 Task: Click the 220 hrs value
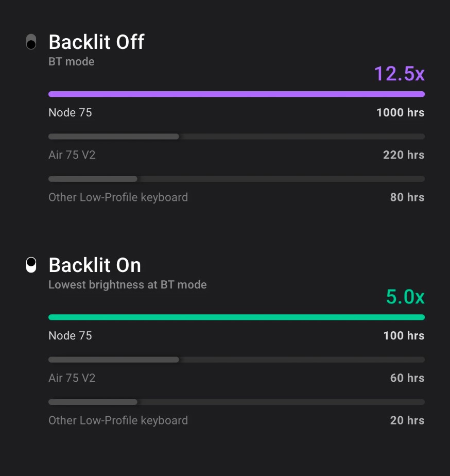[404, 155]
